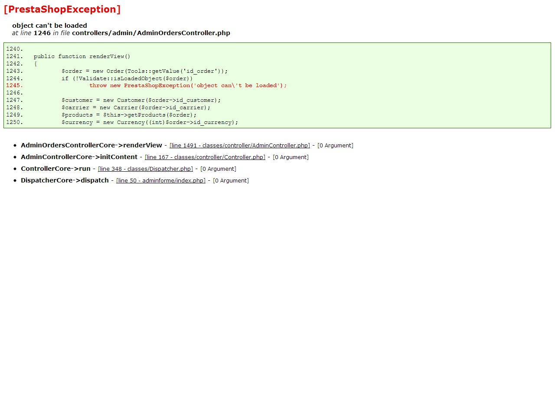Image resolution: width=555 pixels, height=407 pixels.
Task: Select the "$carrier = new Carrier" code line
Action: (x=136, y=107)
